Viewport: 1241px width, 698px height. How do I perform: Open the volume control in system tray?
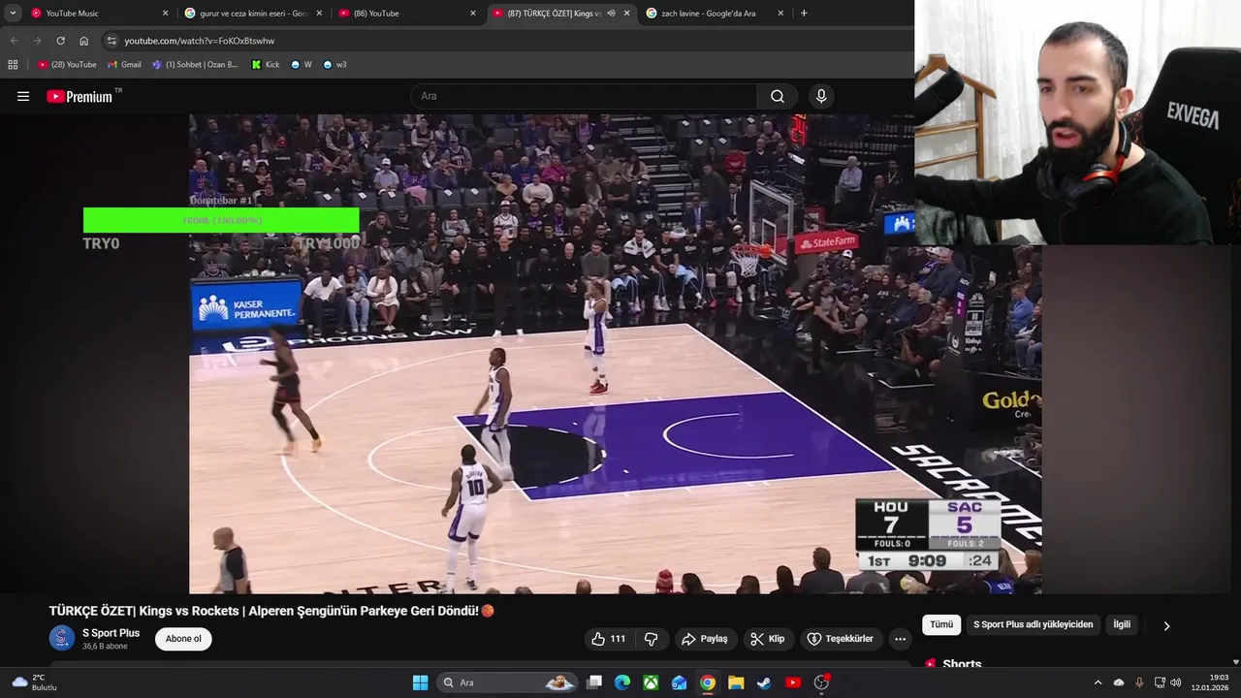1175,682
